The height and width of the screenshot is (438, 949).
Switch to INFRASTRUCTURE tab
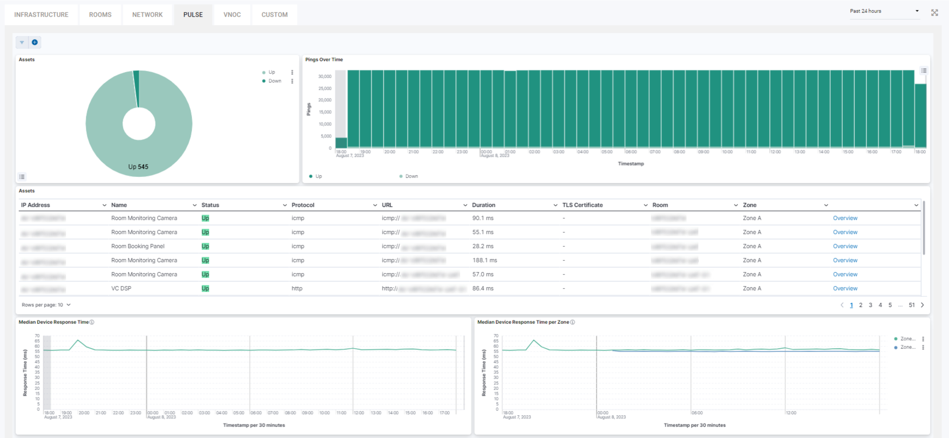(x=41, y=15)
